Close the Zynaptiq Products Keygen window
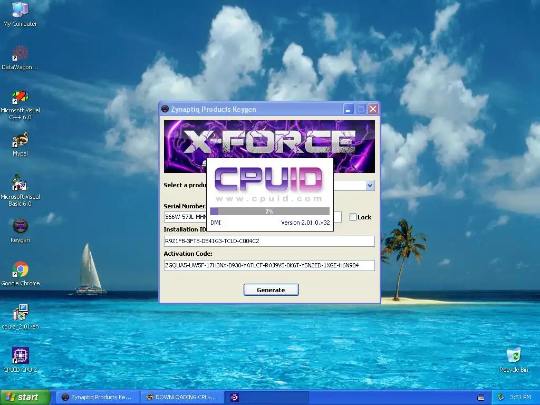This screenshot has width=540, height=405. point(373,109)
